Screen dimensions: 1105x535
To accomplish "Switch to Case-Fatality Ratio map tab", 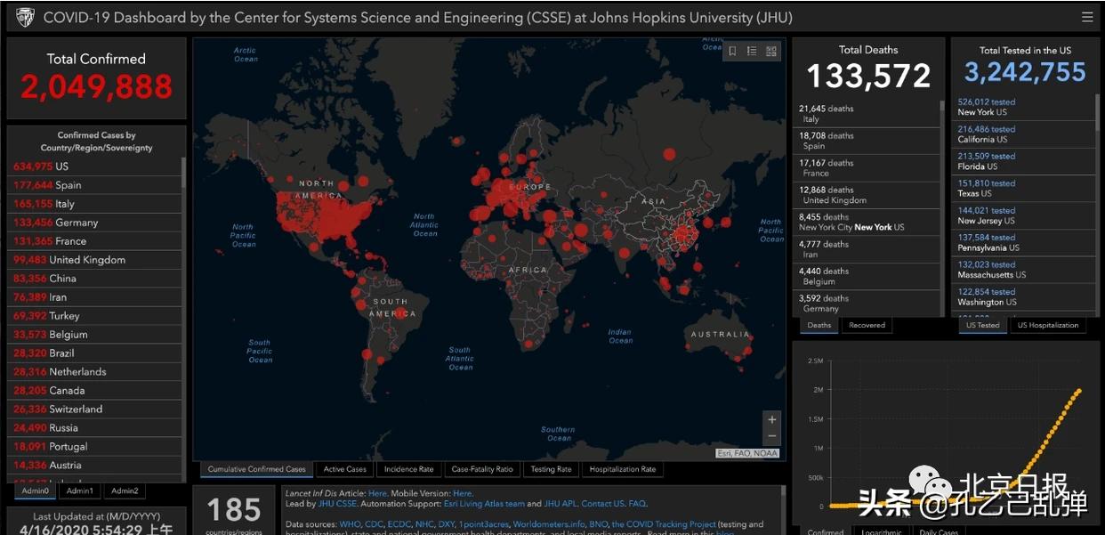I will pos(482,469).
